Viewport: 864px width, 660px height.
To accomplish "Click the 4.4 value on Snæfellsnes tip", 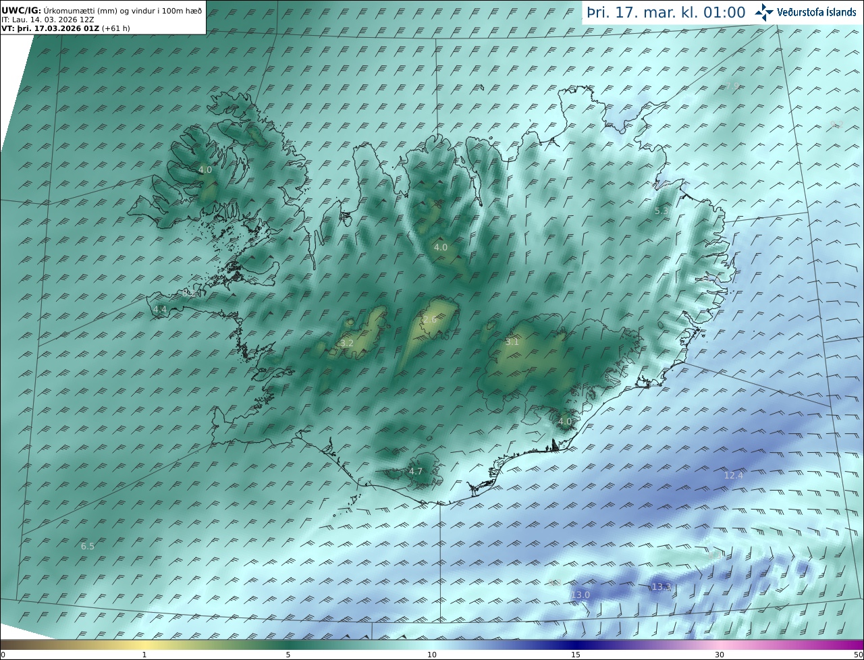I will tap(160, 309).
